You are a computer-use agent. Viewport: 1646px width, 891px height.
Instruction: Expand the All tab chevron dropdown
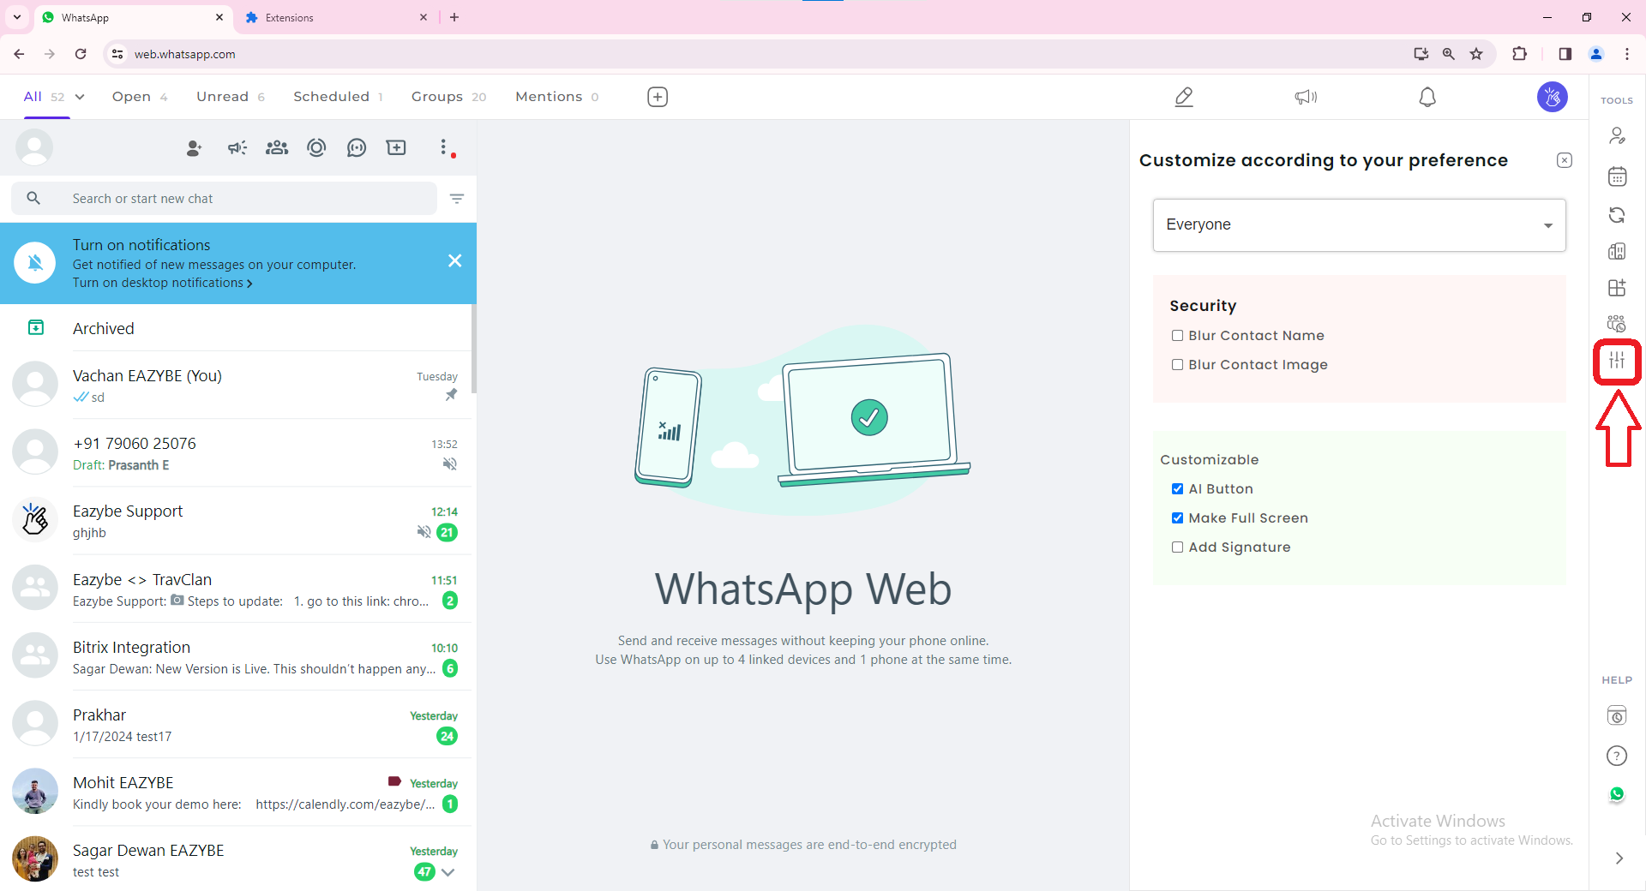80,97
